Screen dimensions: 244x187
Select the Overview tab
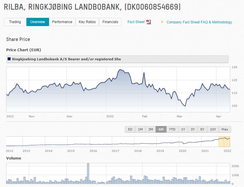[x=38, y=22]
